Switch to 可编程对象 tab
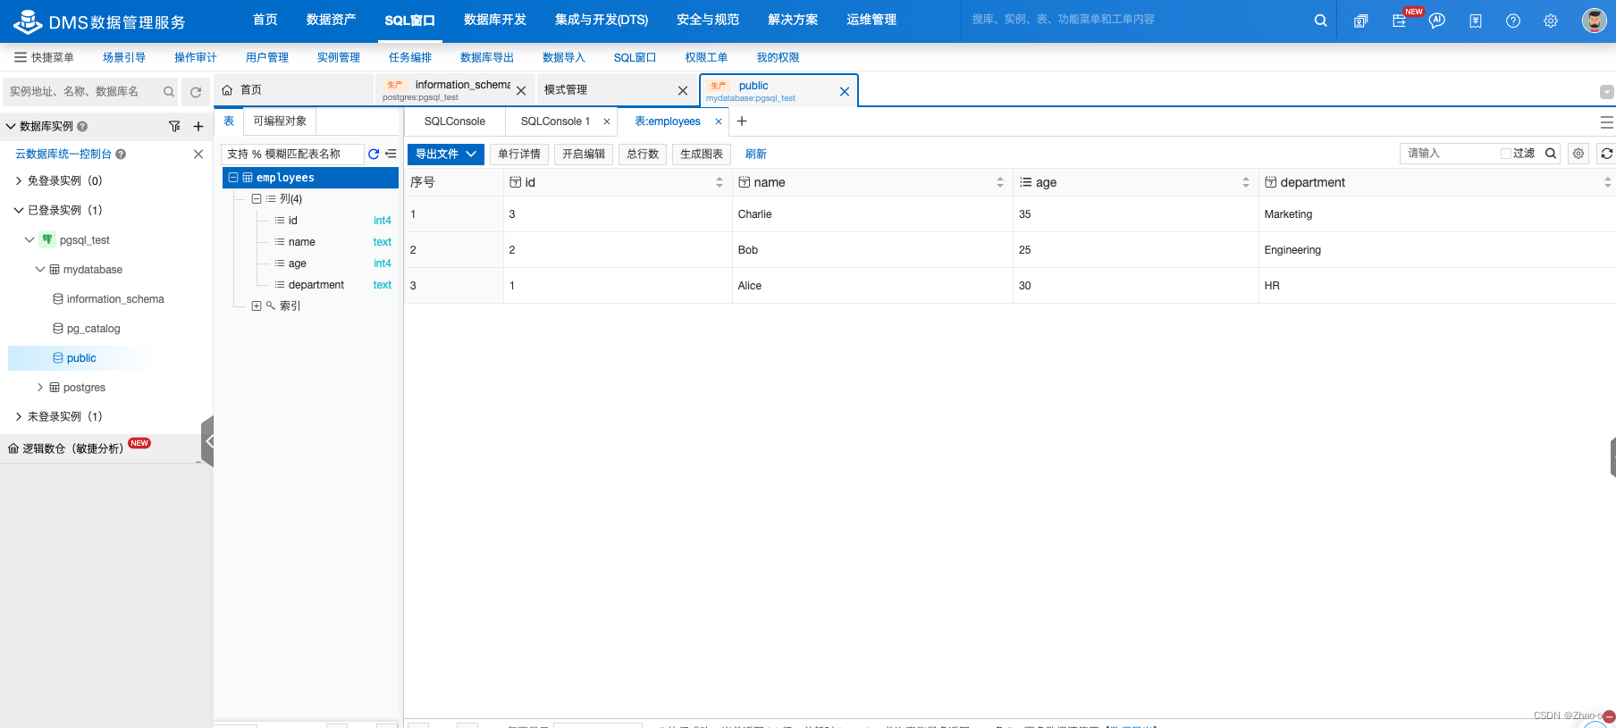The height and width of the screenshot is (728, 1616). click(x=280, y=121)
